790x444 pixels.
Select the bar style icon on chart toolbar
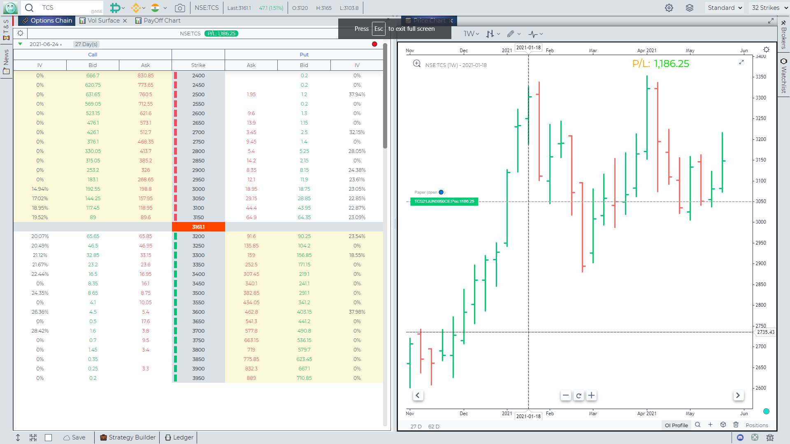490,34
